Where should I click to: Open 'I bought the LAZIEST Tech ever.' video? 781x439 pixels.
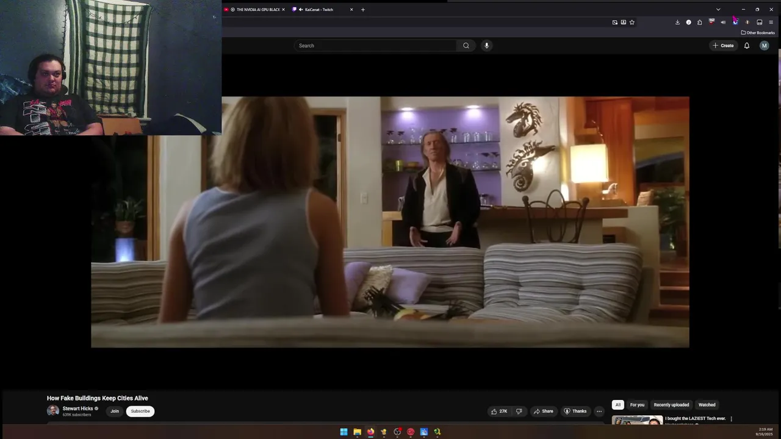695,418
